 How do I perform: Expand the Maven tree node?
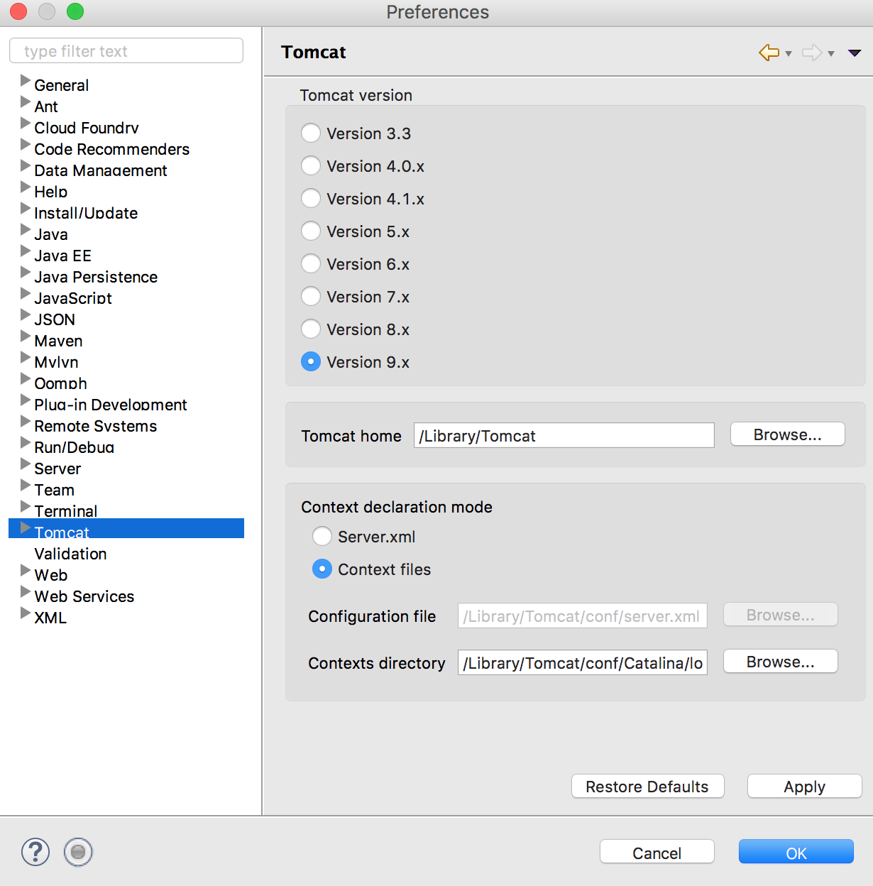click(26, 336)
